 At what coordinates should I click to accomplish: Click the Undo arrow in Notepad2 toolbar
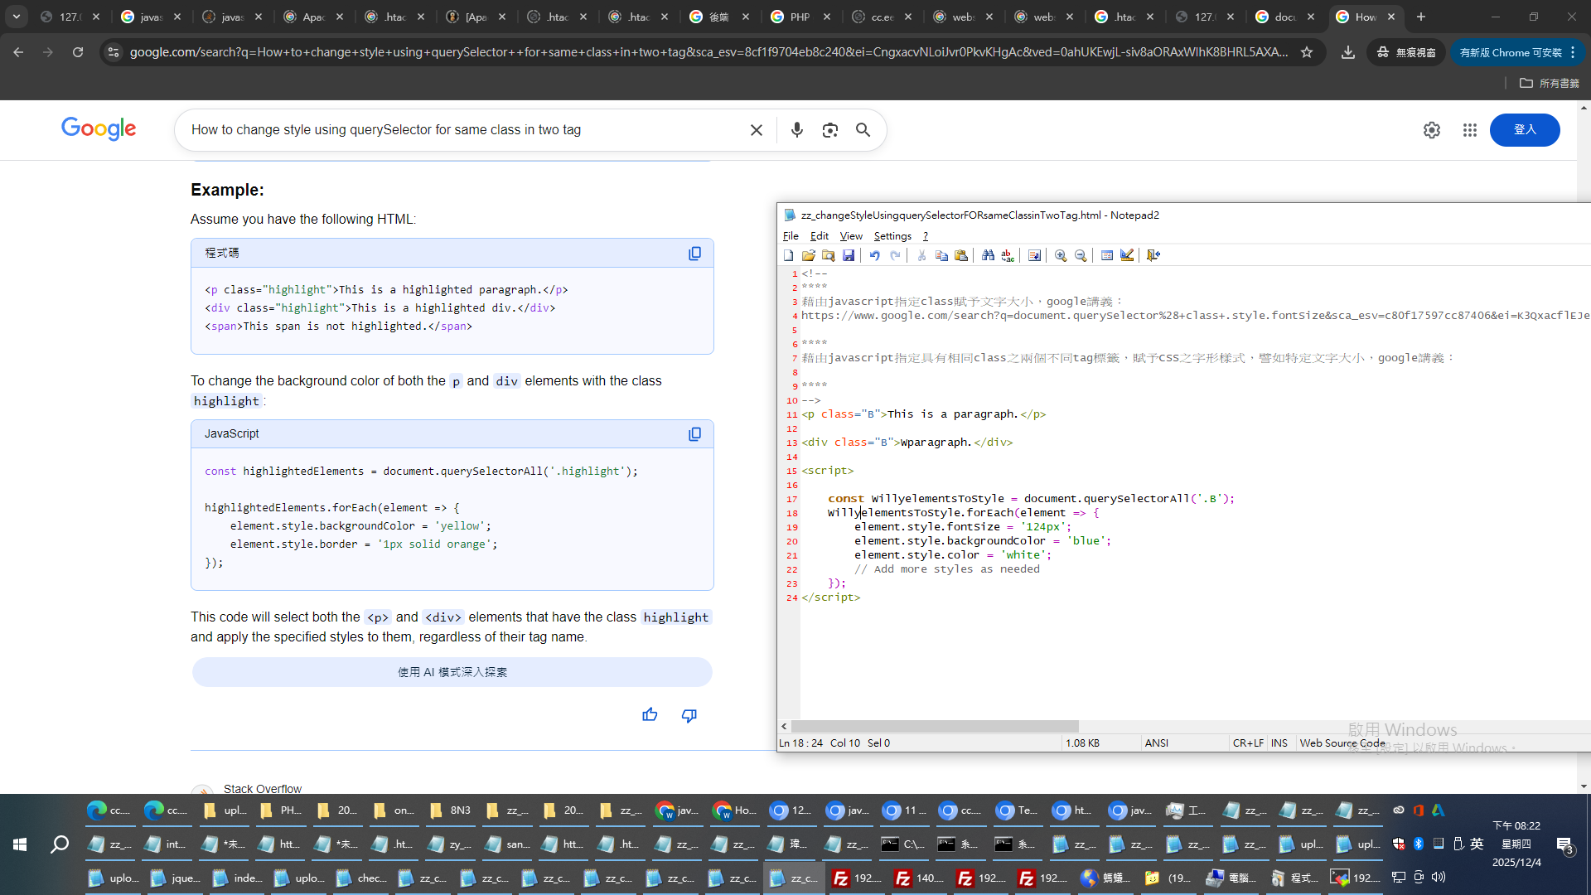874,255
